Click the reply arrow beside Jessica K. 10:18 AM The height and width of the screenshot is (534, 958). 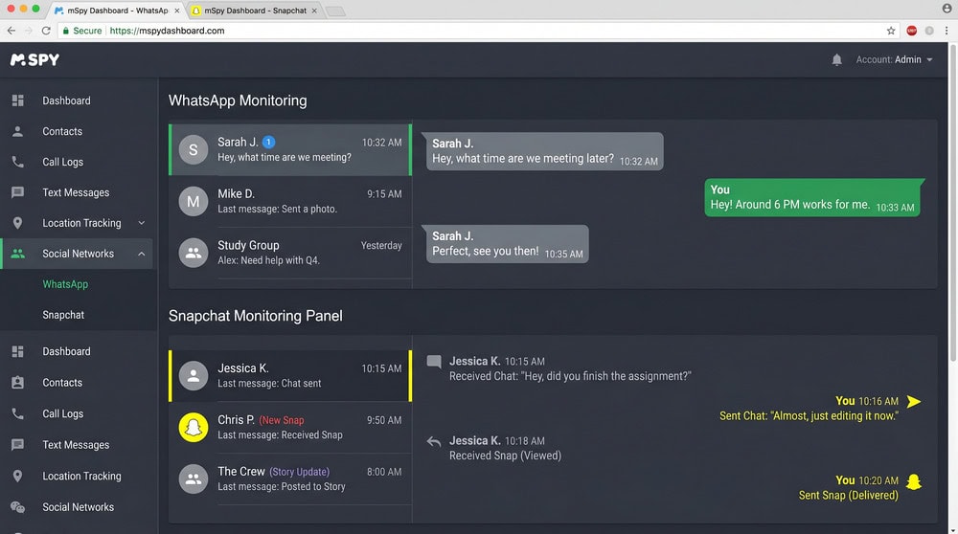click(434, 441)
